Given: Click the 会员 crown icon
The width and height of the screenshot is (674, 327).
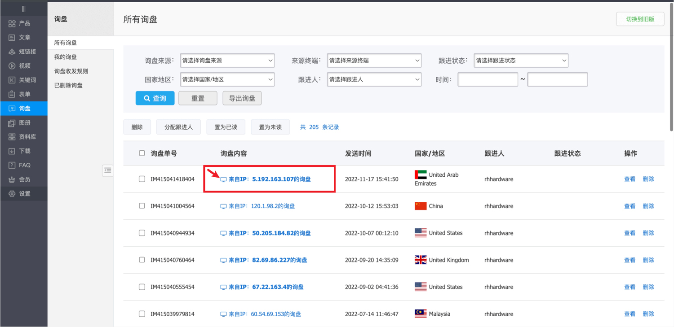Looking at the screenshot, I should pos(12,179).
